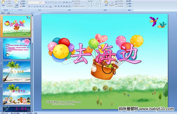Increase the list indent level

(x=67, y=2)
